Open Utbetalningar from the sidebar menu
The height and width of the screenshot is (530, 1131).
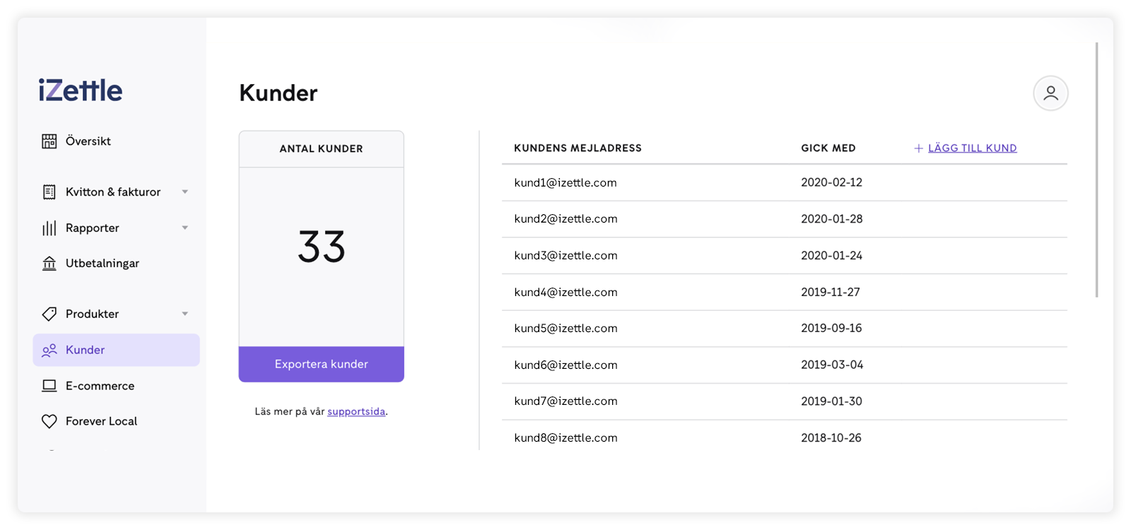coord(102,264)
